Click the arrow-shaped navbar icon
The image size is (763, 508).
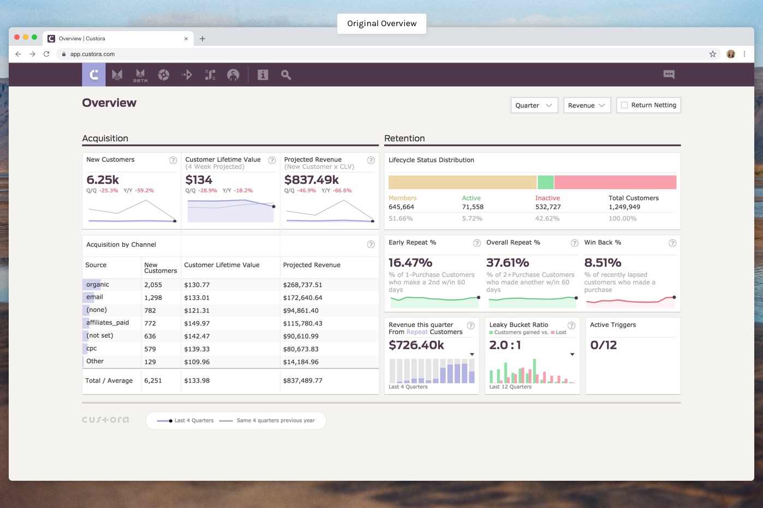point(187,75)
